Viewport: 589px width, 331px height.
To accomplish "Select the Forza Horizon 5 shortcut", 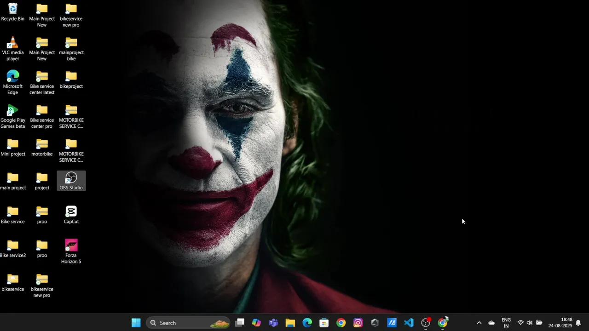I will pos(71,251).
